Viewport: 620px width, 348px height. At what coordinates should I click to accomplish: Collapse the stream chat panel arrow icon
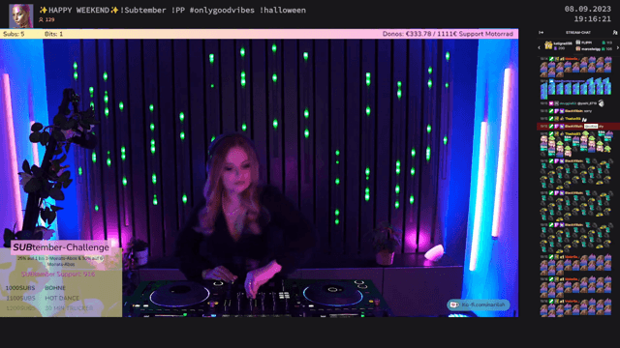point(541,32)
